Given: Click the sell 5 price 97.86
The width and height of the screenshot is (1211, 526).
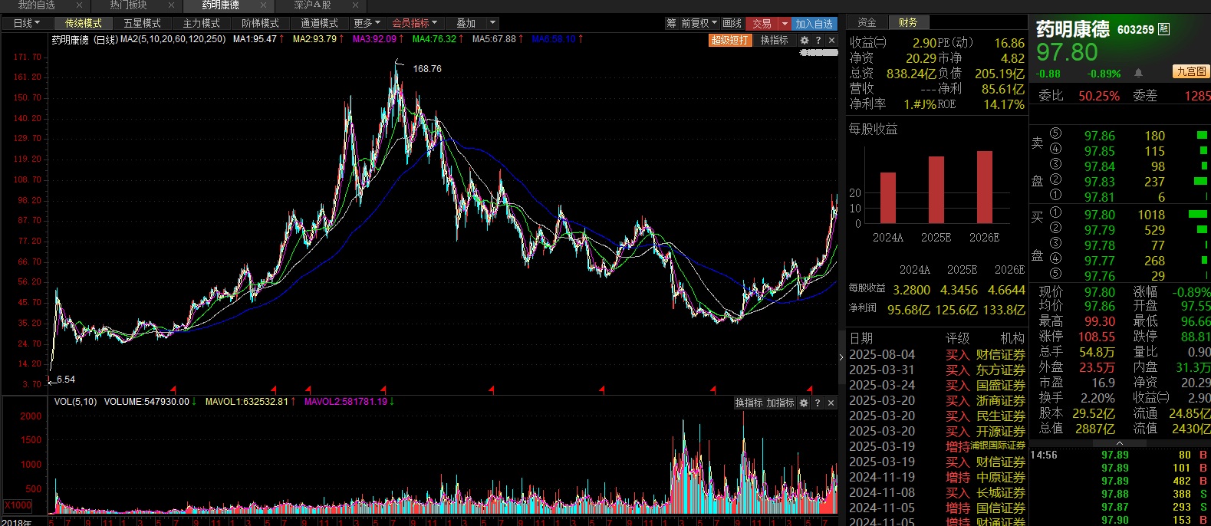Looking at the screenshot, I should (1100, 136).
